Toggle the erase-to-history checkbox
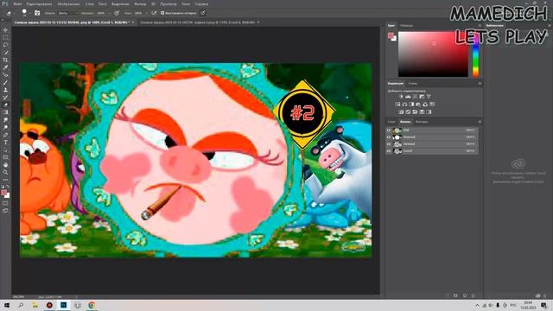The height and width of the screenshot is (311, 553). click(x=162, y=13)
